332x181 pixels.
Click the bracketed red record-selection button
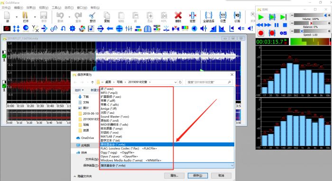click(x=272, y=33)
